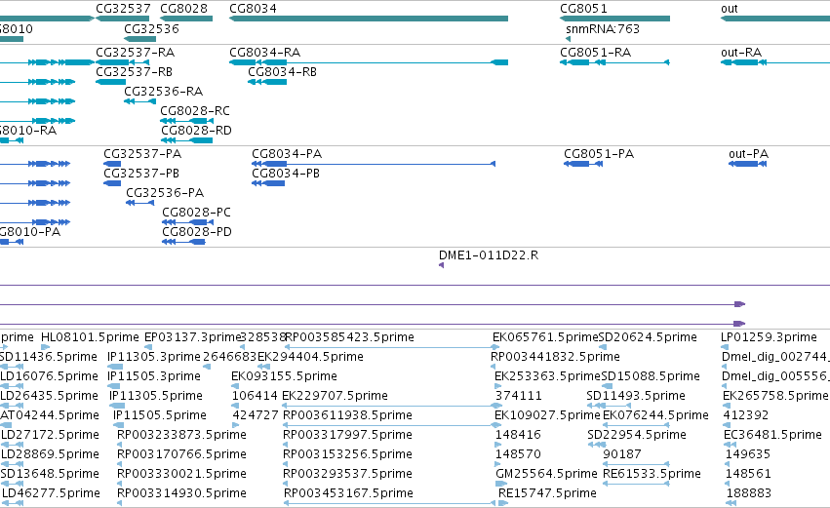The height and width of the screenshot is (508, 830).
Task: Click protein CG32536-PA label
Action: (165, 193)
